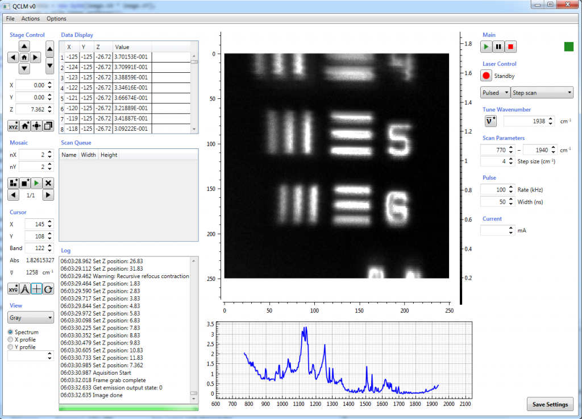Open the Actions menu
Screen dimensions: 582x419
[x=30, y=18]
